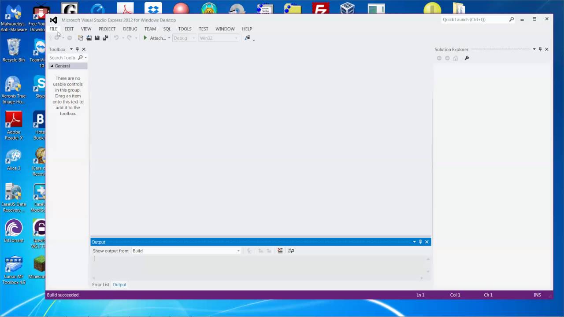Image resolution: width=564 pixels, height=317 pixels.
Task: Open the TEST menu
Action: [x=203, y=29]
